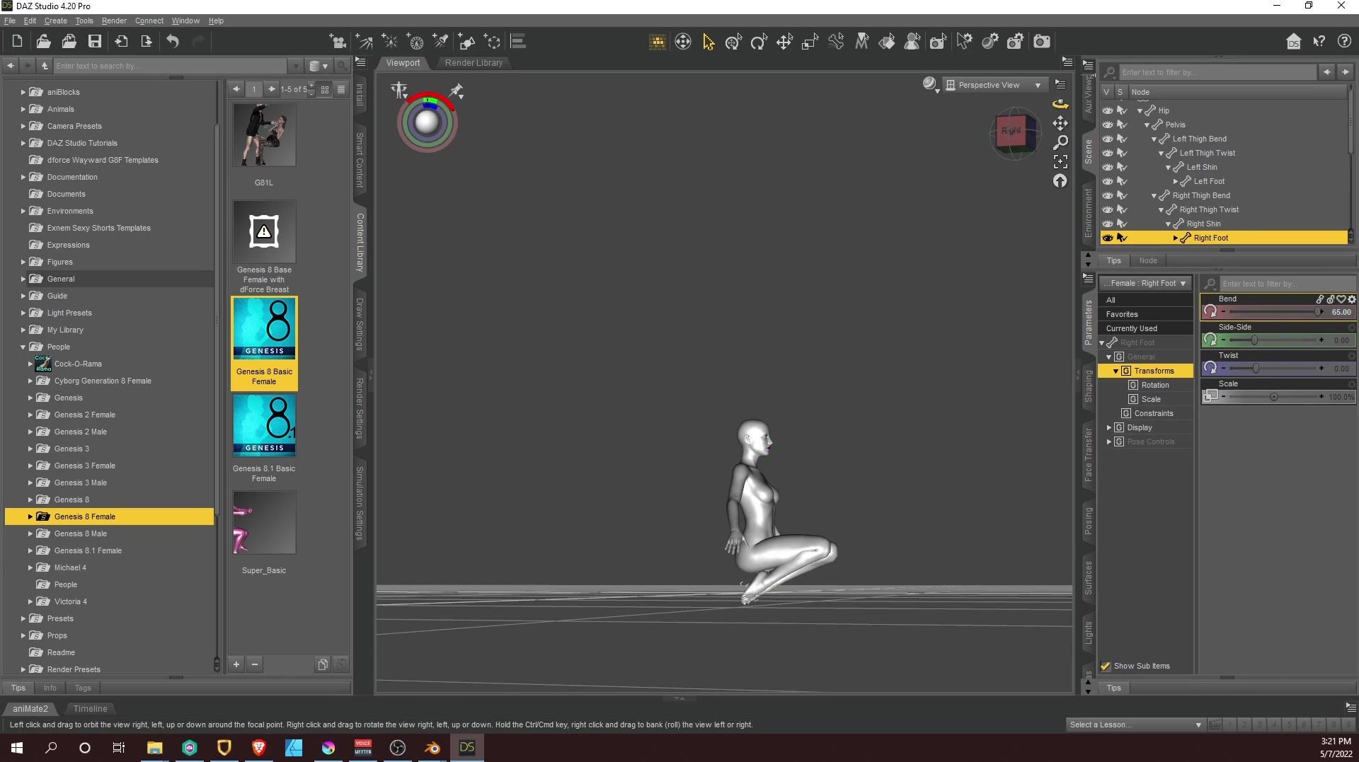The width and height of the screenshot is (1359, 762).
Task: Click the Frame view icon beside viewport
Action: [1060, 162]
